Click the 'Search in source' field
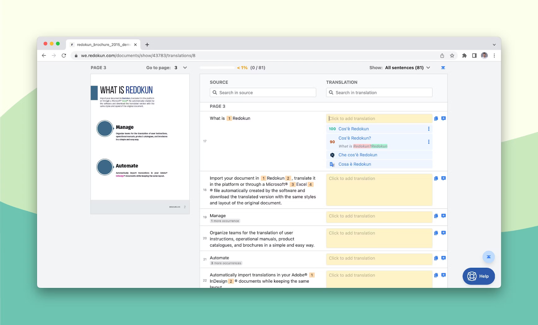The height and width of the screenshot is (325, 538). pyautogui.click(x=263, y=93)
